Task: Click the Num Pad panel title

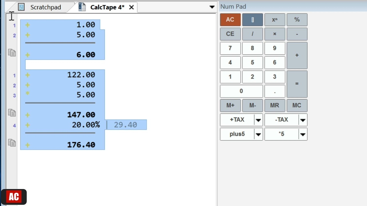Action: [x=233, y=7]
